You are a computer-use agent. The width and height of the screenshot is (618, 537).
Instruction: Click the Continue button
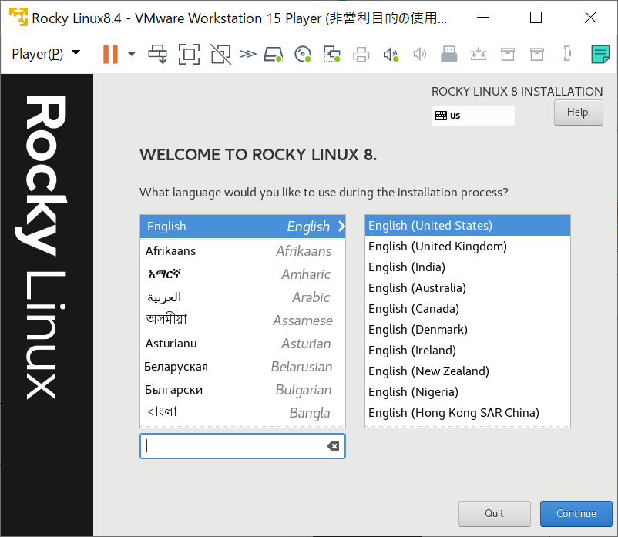(576, 513)
